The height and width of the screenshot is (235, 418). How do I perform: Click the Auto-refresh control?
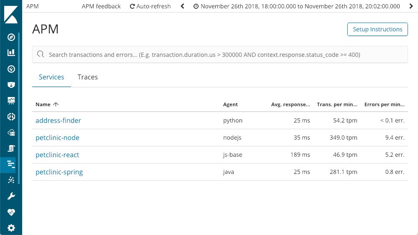[x=150, y=6]
